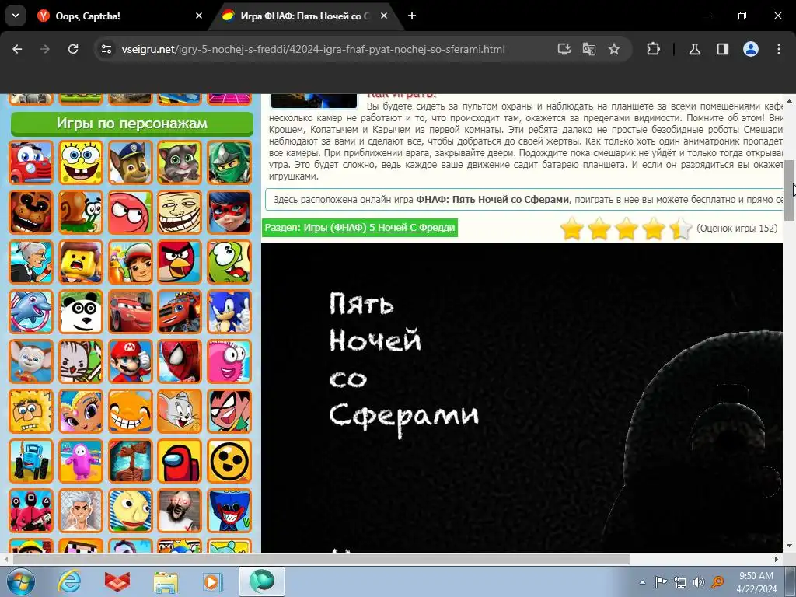Select the Tom and Jerry icon

point(180,411)
